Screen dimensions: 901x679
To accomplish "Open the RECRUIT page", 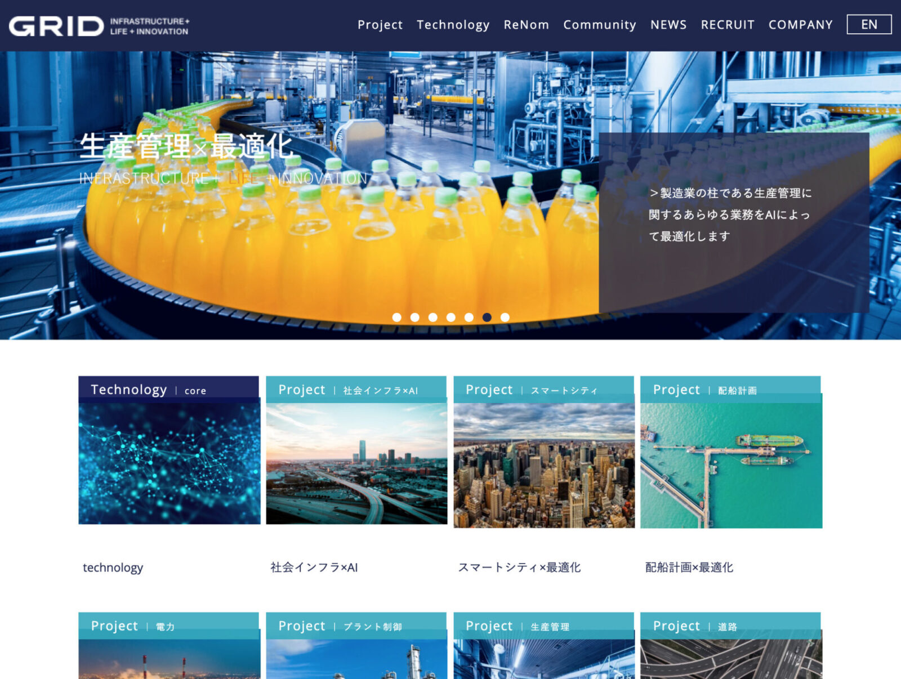I will pyautogui.click(x=727, y=25).
